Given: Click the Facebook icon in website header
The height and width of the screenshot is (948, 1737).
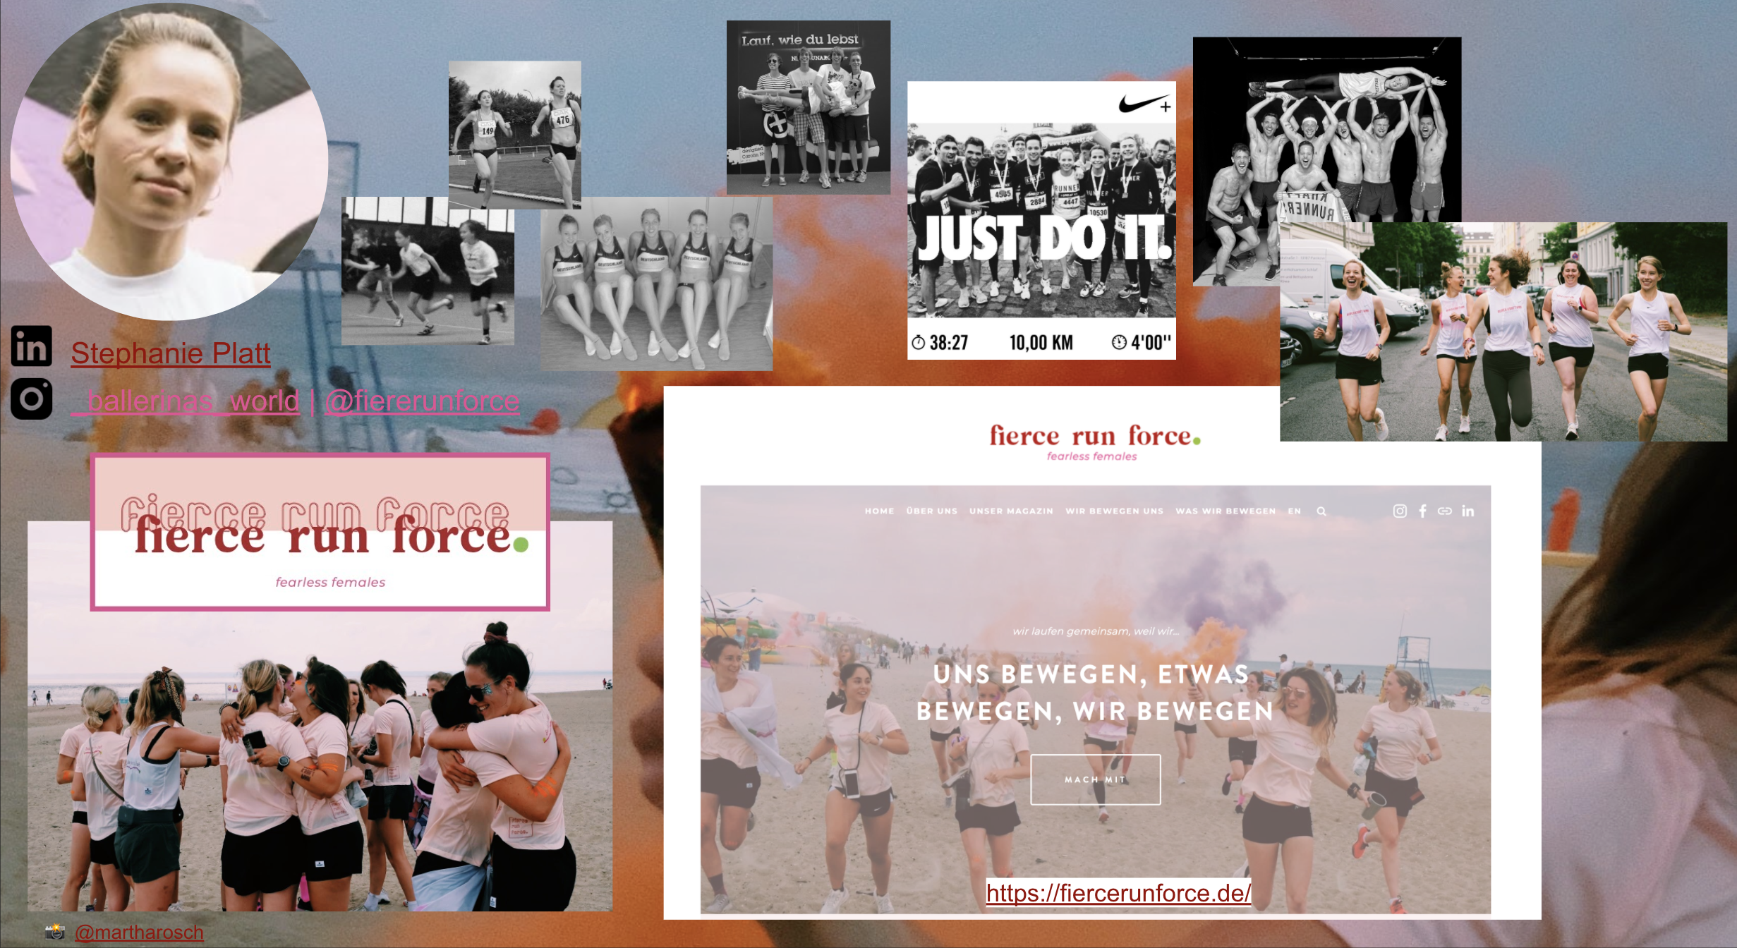Looking at the screenshot, I should (1422, 511).
